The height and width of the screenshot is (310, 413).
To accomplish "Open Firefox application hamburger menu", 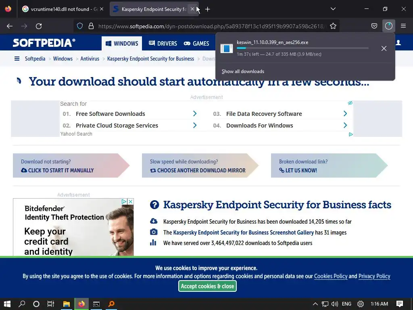I will 403,26.
